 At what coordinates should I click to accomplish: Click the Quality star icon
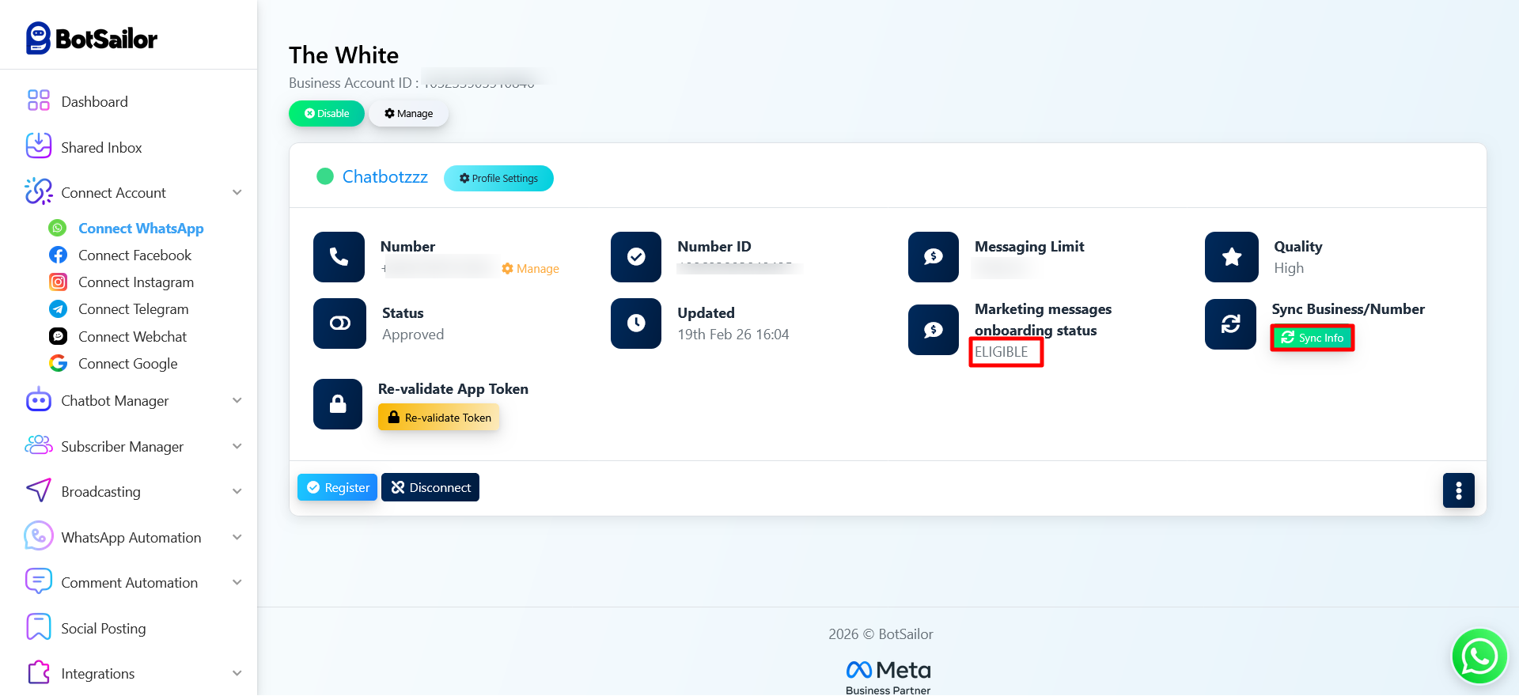tap(1231, 257)
